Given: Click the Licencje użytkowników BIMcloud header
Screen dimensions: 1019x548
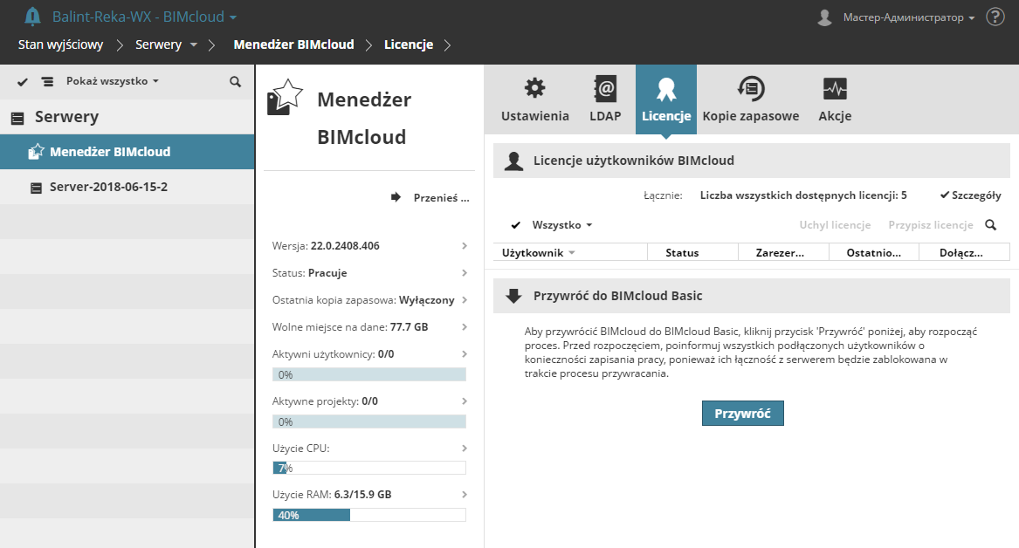Looking at the screenshot, I should coord(752,161).
